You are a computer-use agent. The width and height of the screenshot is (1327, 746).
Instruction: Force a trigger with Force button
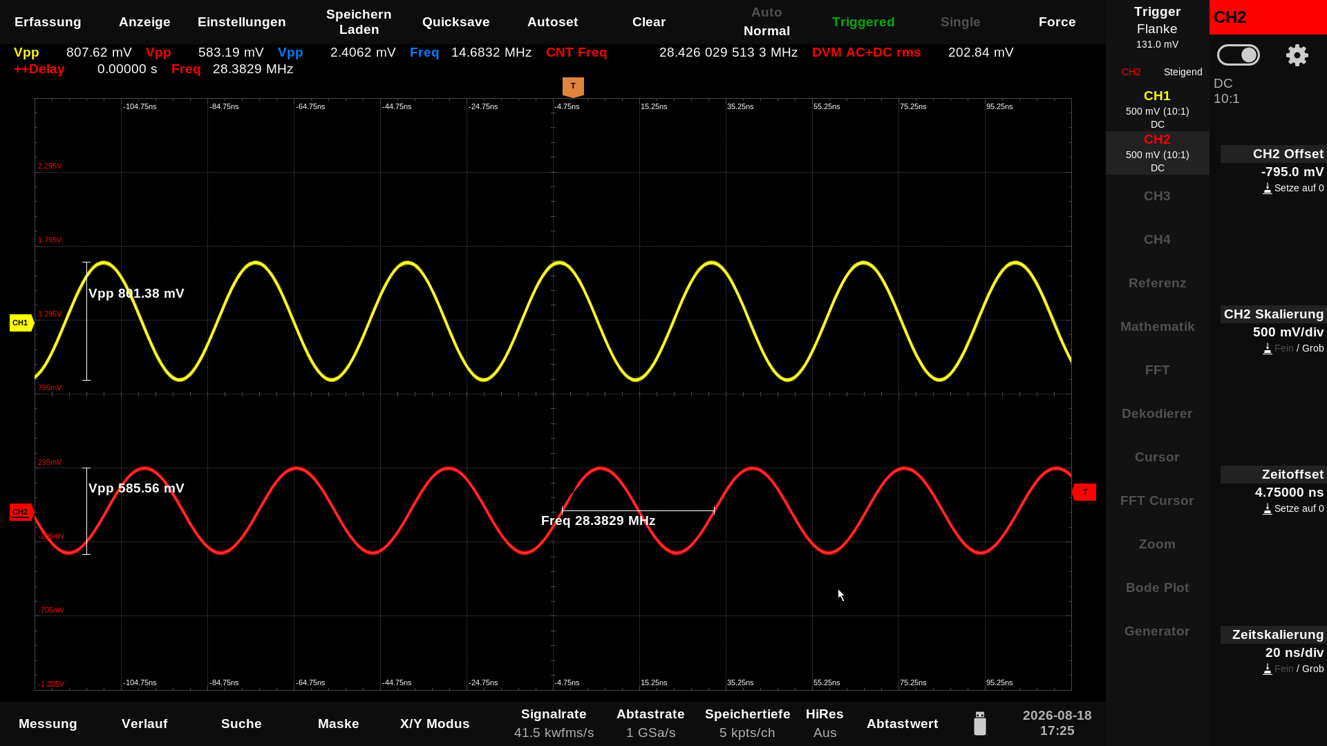click(1057, 22)
